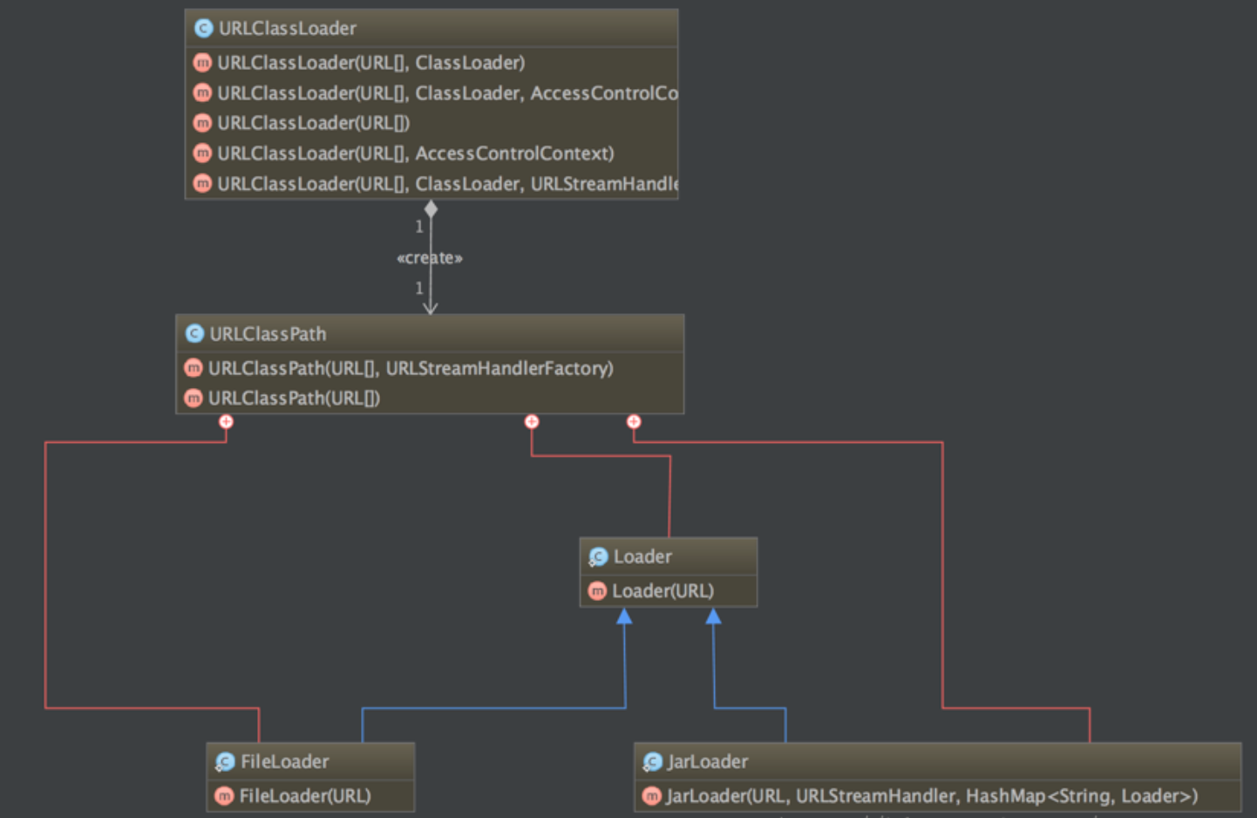Click the class icon beside URLClassPath title

point(194,333)
